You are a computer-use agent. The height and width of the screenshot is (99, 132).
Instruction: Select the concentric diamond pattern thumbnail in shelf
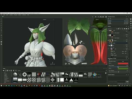(x=53, y=80)
